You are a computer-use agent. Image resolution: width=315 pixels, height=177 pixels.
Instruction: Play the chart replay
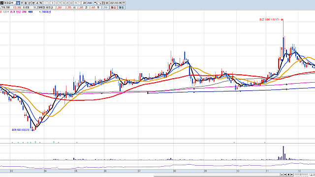pyautogui.click(x=282, y=175)
